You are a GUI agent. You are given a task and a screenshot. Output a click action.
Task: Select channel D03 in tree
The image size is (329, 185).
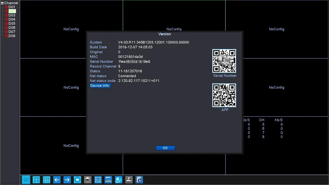pos(12,15)
